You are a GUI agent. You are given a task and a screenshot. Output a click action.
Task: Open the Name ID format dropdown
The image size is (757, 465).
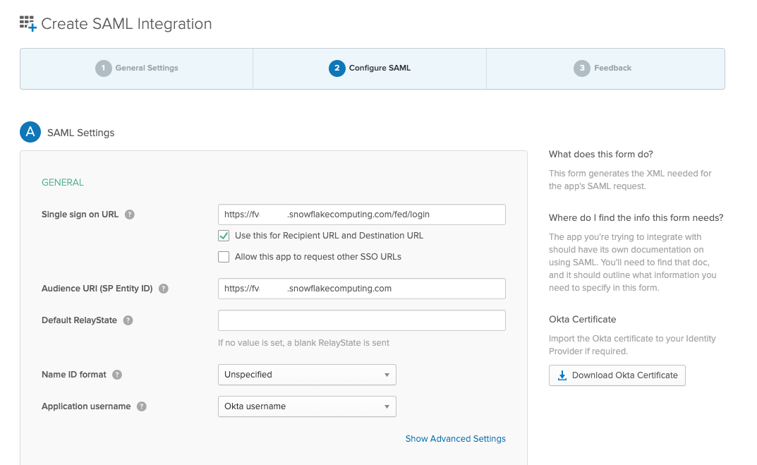point(307,375)
